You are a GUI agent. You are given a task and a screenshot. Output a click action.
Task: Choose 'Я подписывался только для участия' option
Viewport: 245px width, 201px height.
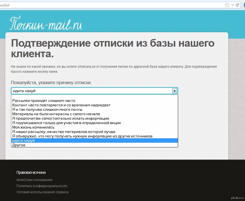pyautogui.click(x=66, y=123)
